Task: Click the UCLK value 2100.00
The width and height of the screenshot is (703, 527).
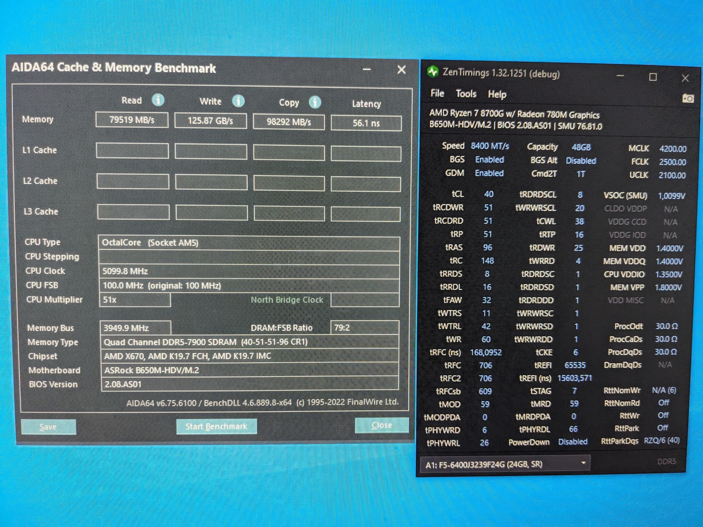Action: 672,175
